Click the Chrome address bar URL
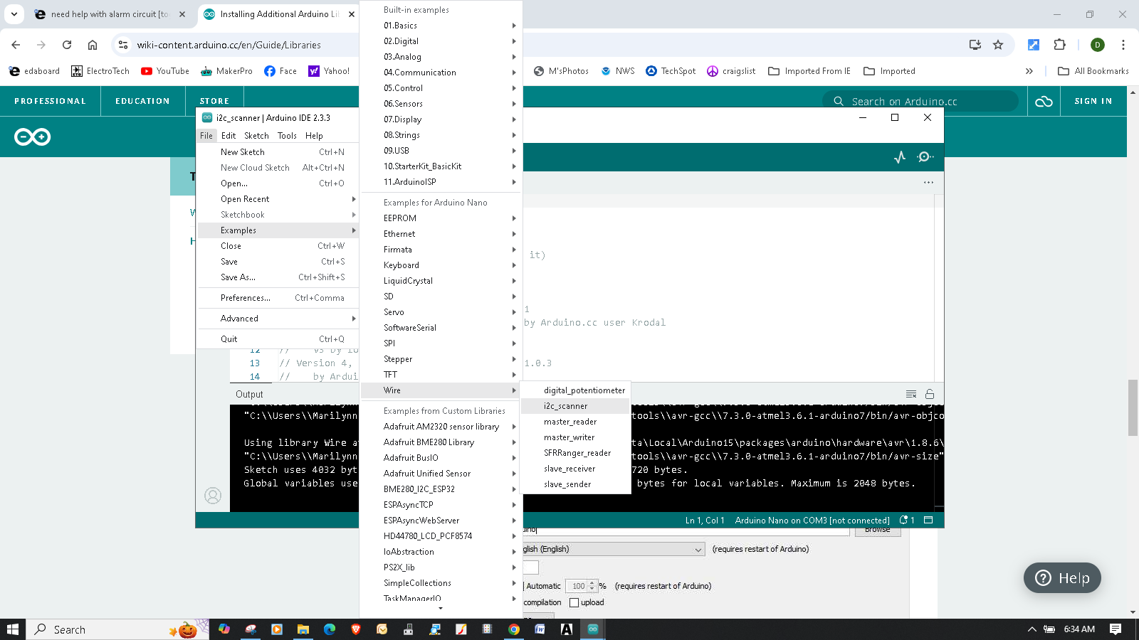This screenshot has height=640, width=1139. pos(229,45)
